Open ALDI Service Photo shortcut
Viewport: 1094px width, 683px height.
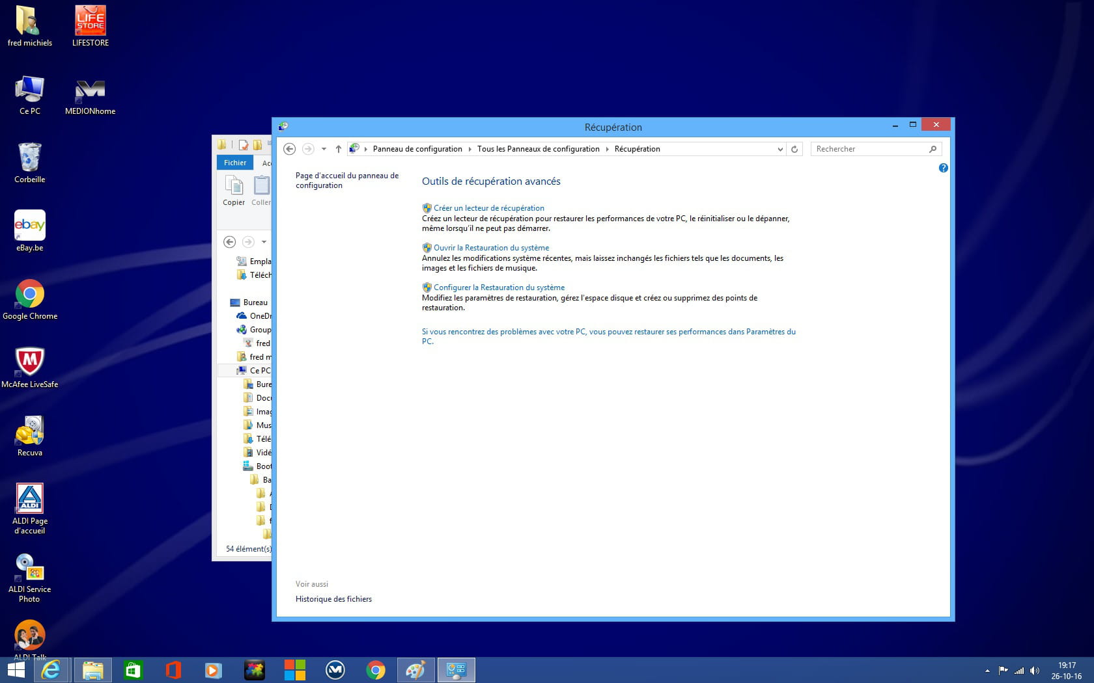pos(29,578)
